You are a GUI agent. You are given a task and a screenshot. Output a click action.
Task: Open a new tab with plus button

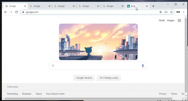click(x=153, y=6)
